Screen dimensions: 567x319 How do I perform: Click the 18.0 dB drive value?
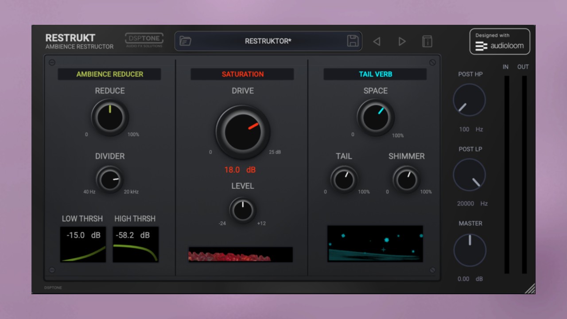pyautogui.click(x=240, y=170)
